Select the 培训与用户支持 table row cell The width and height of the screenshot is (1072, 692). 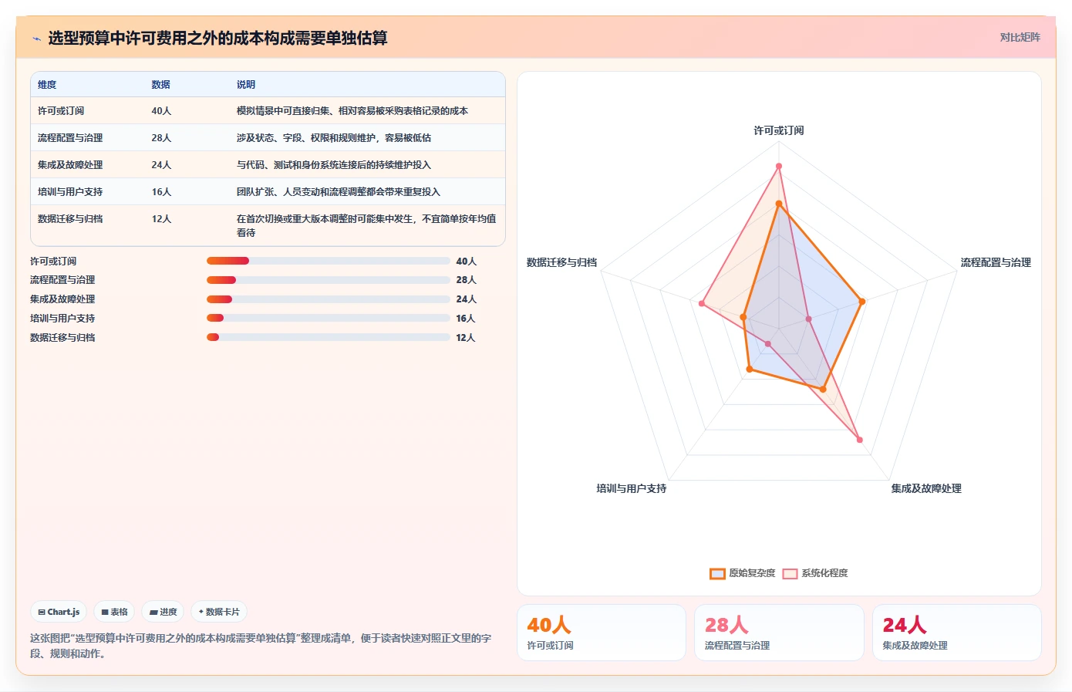pos(70,192)
